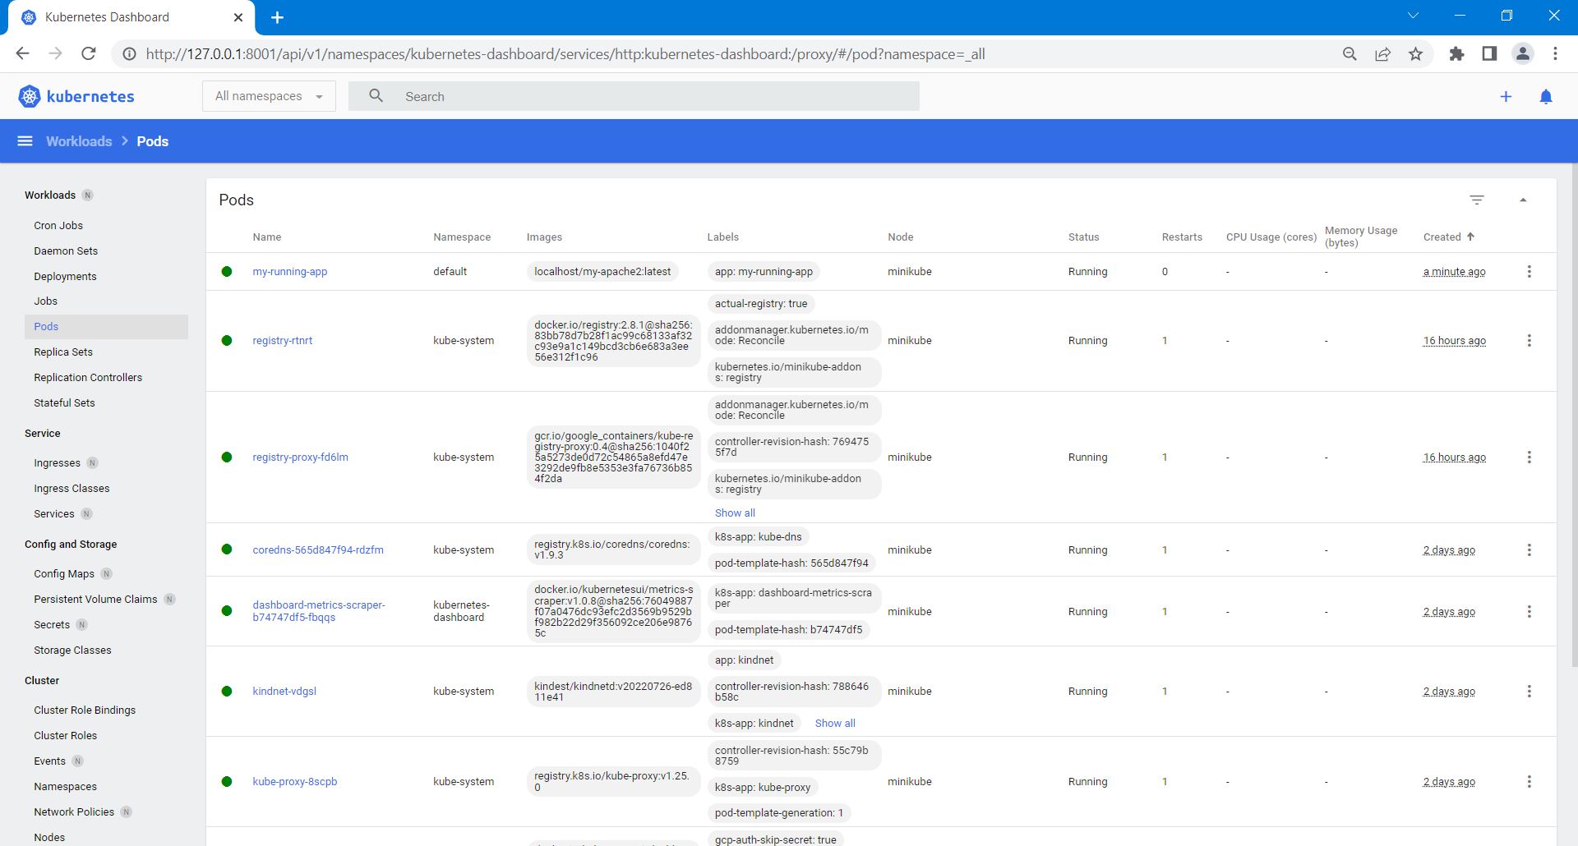Open the notifications bell icon

pyautogui.click(x=1545, y=97)
